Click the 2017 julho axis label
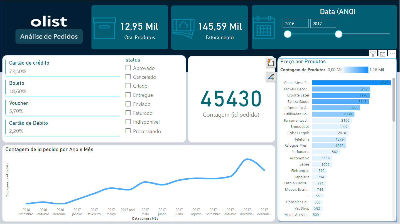The image size is (400, 224). (x=179, y=212)
